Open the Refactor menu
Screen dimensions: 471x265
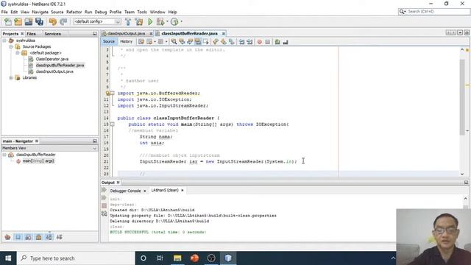point(74,12)
